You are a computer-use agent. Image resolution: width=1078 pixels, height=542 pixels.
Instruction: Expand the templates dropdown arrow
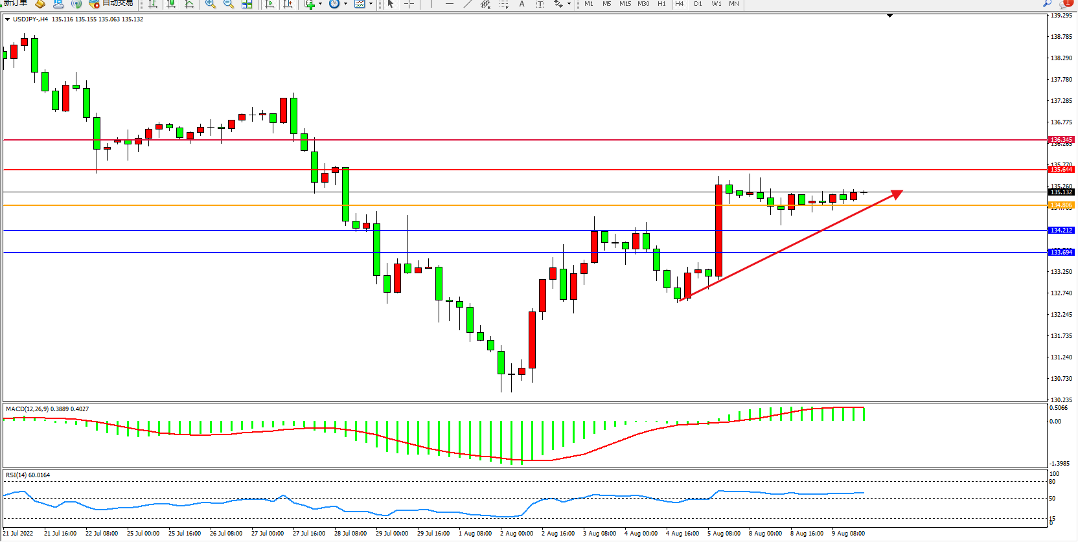(371, 4)
